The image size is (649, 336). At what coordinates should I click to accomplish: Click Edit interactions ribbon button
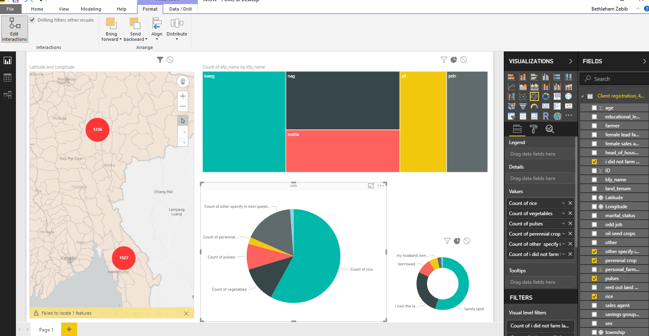pyautogui.click(x=15, y=29)
